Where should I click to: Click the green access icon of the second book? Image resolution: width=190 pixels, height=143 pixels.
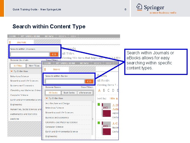click(99, 123)
